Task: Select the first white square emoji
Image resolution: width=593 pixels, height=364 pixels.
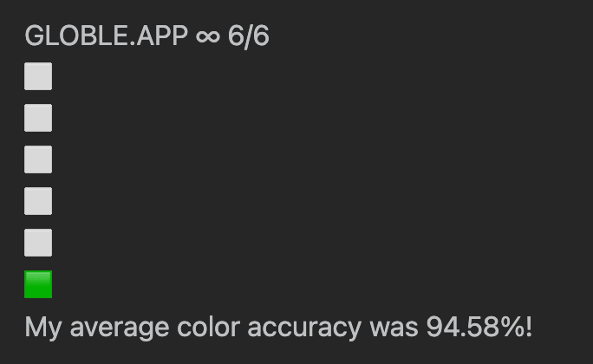Action: [x=38, y=76]
